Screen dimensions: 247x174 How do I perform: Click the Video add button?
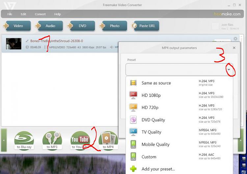pyautogui.click(x=17, y=26)
